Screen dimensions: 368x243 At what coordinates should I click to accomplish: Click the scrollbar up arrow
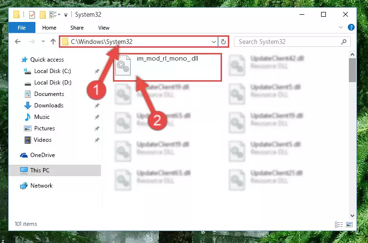(352, 54)
